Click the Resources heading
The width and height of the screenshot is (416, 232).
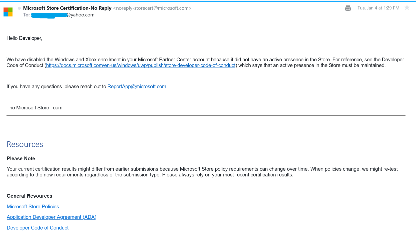click(x=25, y=144)
